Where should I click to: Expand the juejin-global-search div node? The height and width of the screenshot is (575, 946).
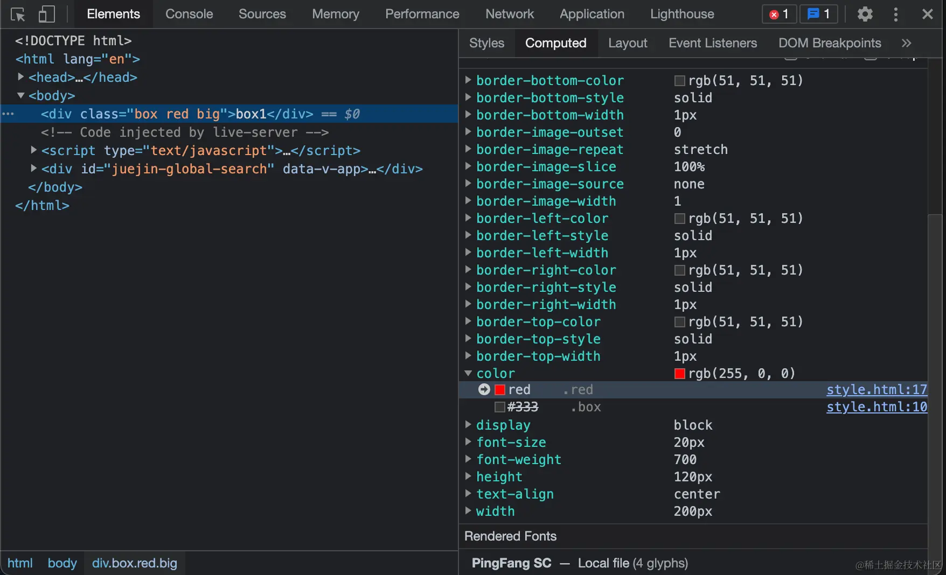point(33,169)
